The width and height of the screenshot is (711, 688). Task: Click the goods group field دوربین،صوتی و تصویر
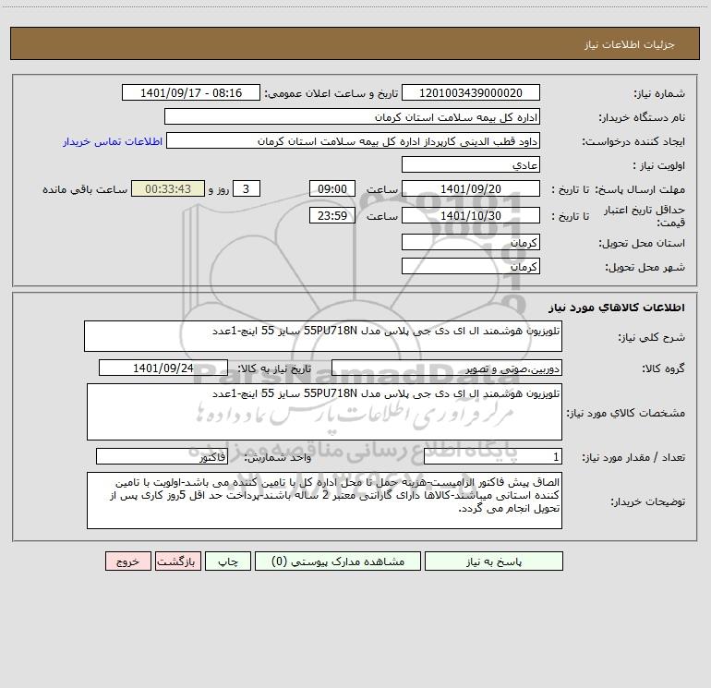point(447,368)
